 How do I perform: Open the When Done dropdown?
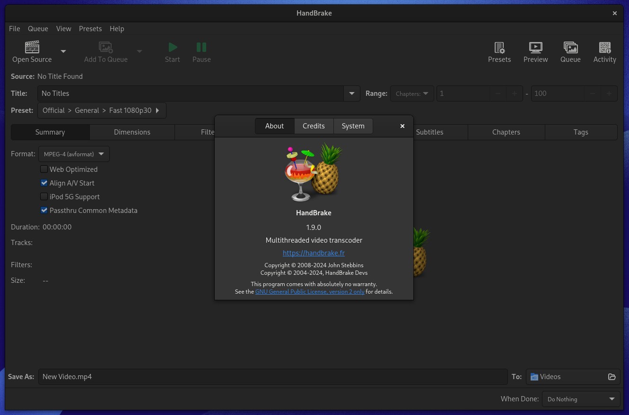click(x=581, y=399)
